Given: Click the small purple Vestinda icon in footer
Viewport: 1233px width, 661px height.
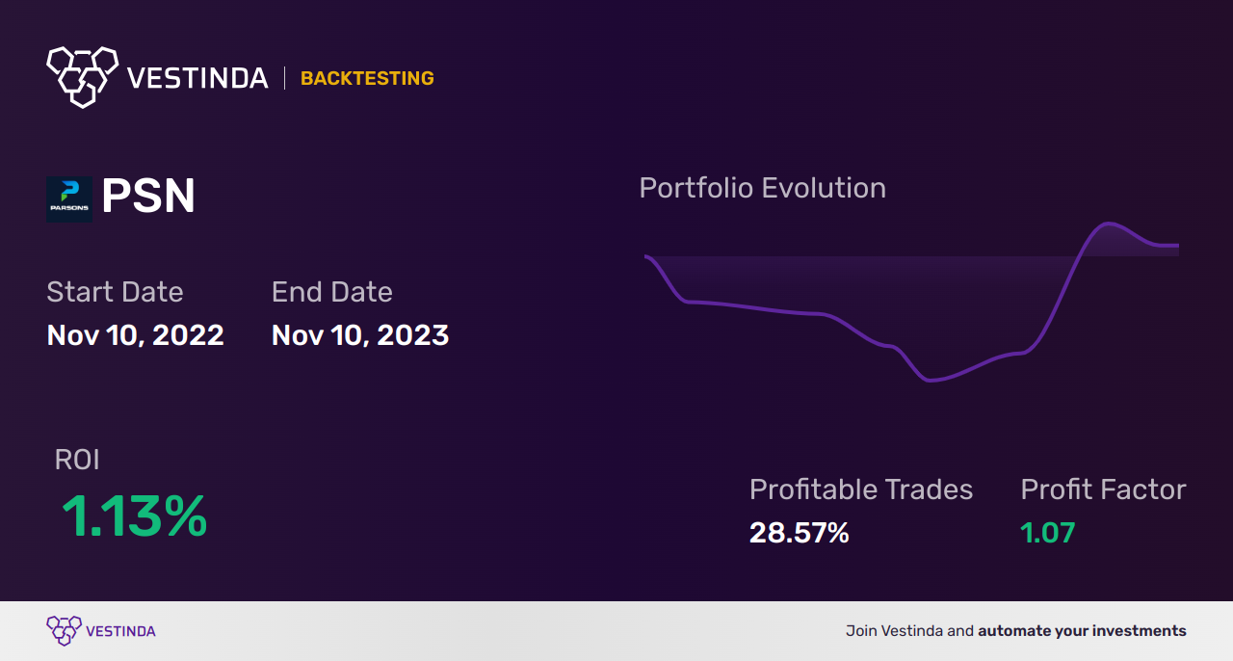Looking at the screenshot, I should click(x=64, y=631).
